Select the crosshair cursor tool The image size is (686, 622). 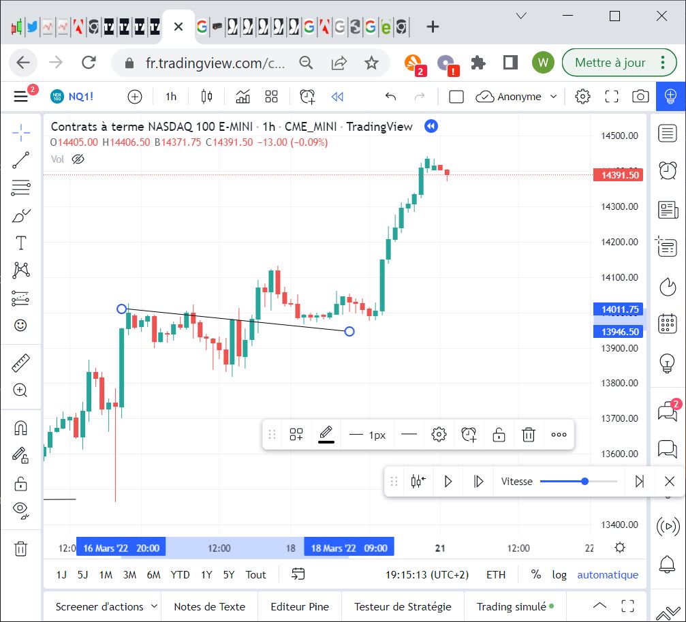pos(20,133)
